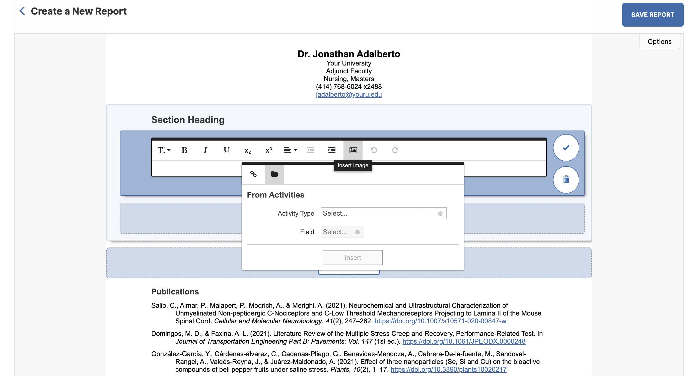Increase text indentation
699x376 pixels.
332,150
